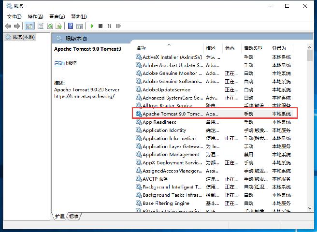Toggle the console tree pane icon

click(29, 26)
